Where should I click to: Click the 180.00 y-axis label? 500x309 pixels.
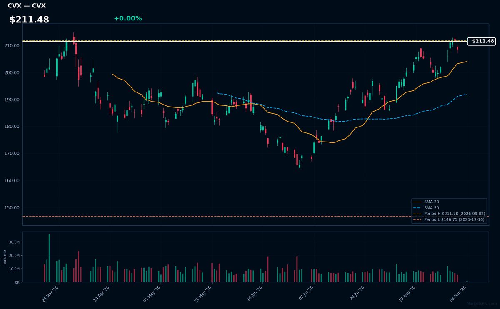click(x=12, y=127)
